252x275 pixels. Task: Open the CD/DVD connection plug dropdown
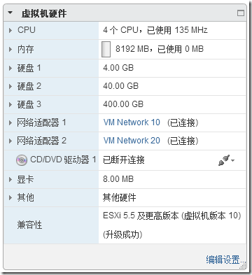tap(226, 160)
